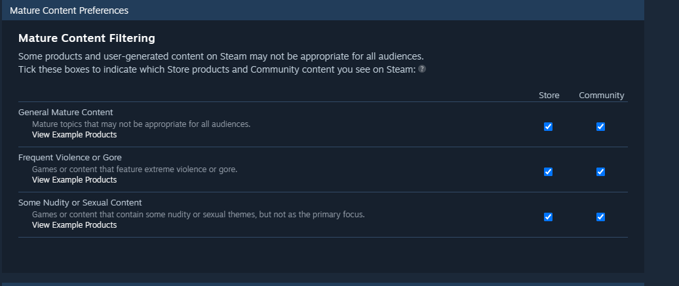
Task: Select the General Mature Content row title
Action: [x=66, y=113]
